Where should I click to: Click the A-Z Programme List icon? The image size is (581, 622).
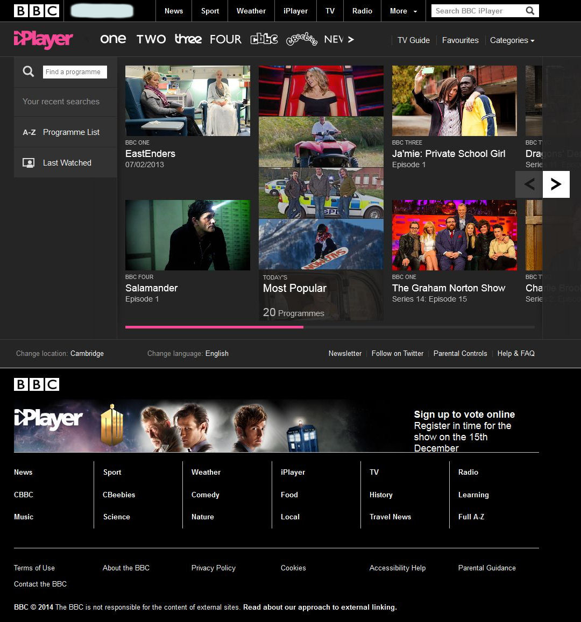[29, 132]
